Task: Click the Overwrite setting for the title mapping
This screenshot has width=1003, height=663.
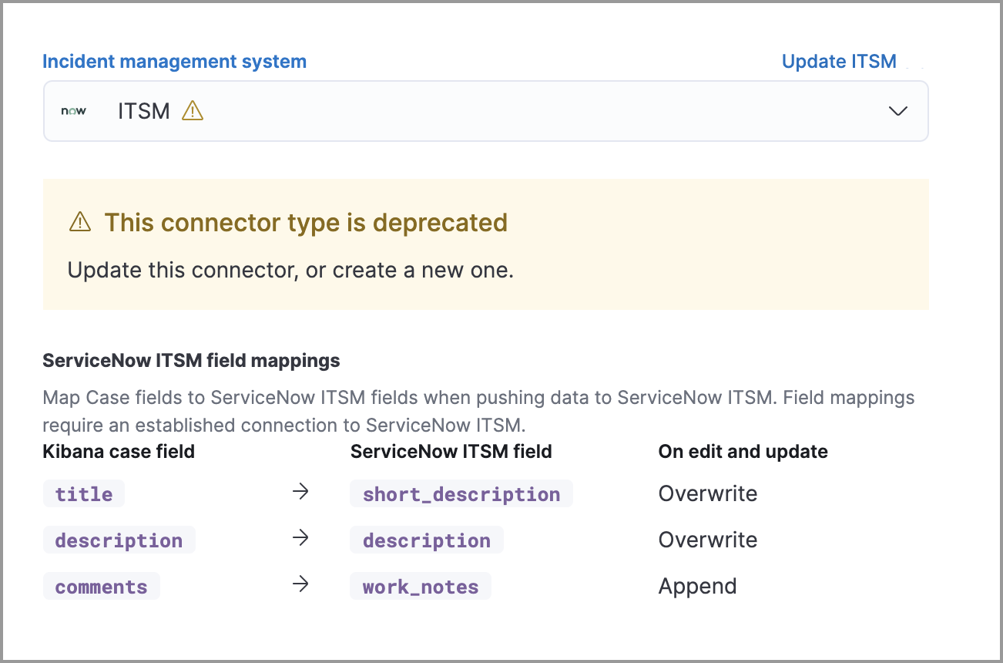Action: [x=707, y=493]
